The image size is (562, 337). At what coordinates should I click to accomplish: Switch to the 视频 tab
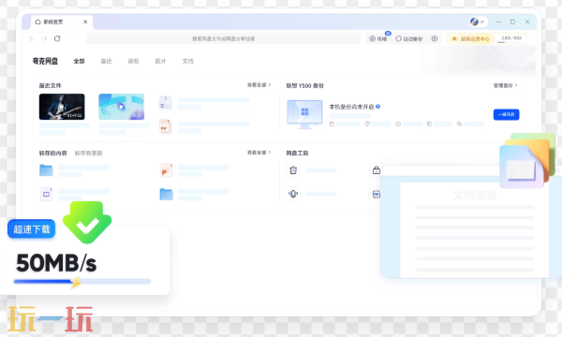[133, 61]
